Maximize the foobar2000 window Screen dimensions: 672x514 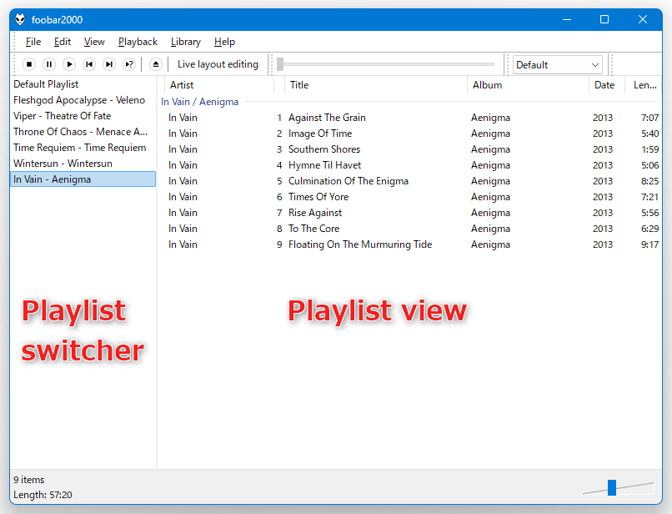point(604,19)
